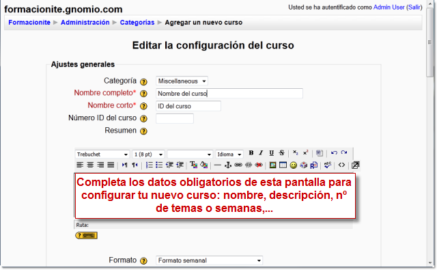Open the Categoría Miscellaneous dropdown
Image resolution: width=437 pixels, height=270 pixels.
(182, 81)
